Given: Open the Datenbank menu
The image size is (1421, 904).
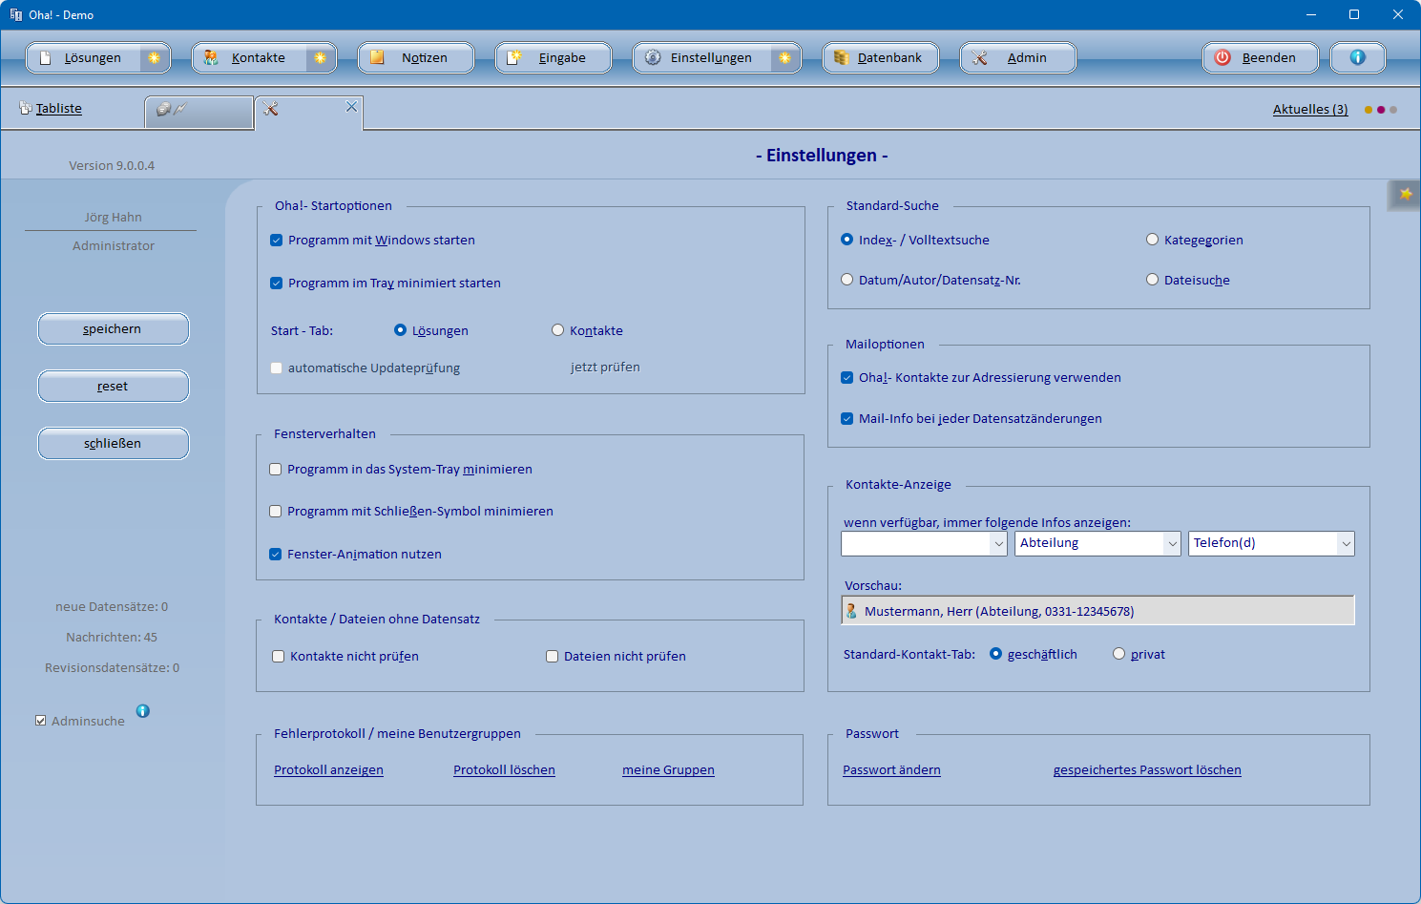Looking at the screenshot, I should (x=880, y=58).
